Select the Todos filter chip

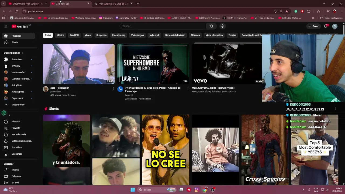[x=48, y=35]
